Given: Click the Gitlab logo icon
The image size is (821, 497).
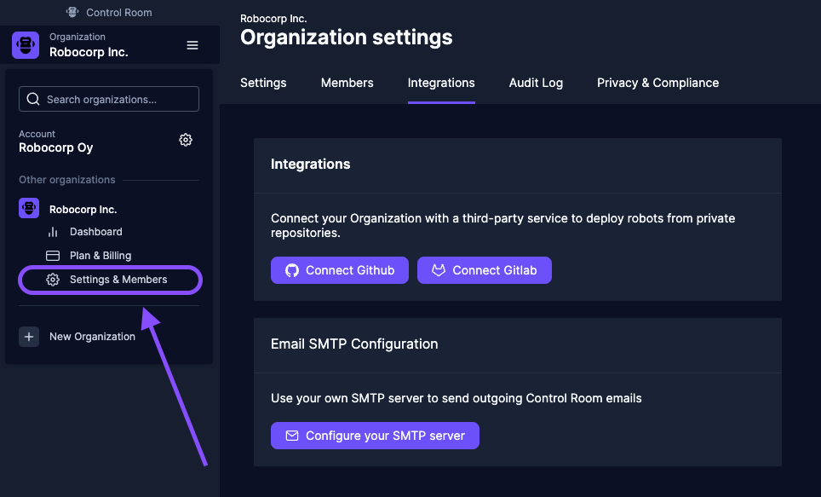Looking at the screenshot, I should [x=439, y=270].
